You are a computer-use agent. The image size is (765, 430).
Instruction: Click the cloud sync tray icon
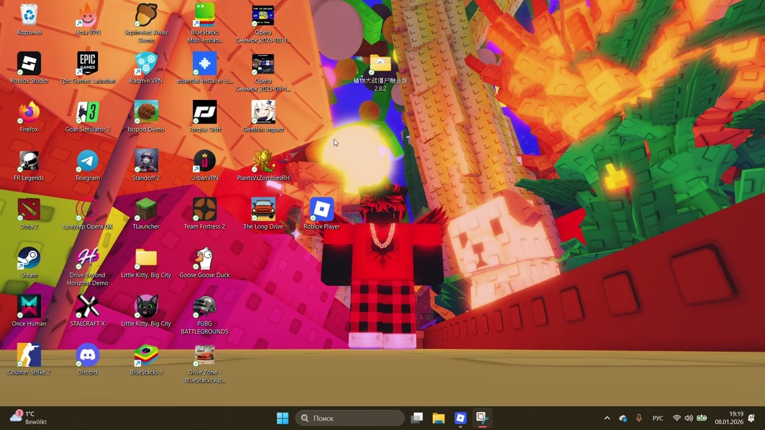[623, 418]
